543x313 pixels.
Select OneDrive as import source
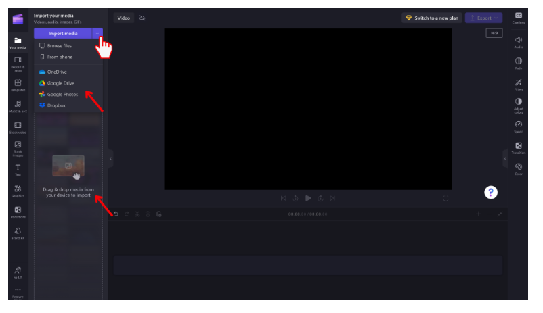[68, 72]
